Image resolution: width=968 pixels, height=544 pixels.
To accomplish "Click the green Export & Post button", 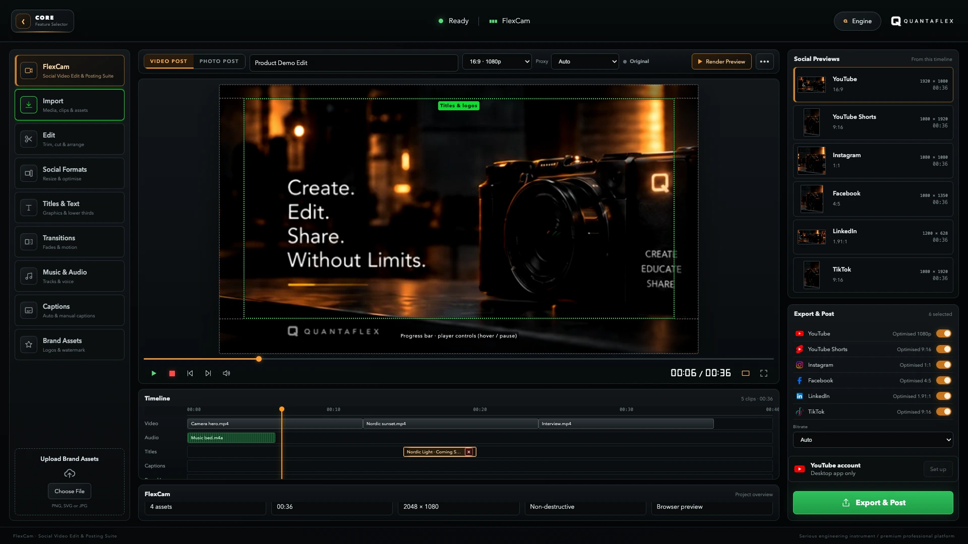I will (873, 503).
